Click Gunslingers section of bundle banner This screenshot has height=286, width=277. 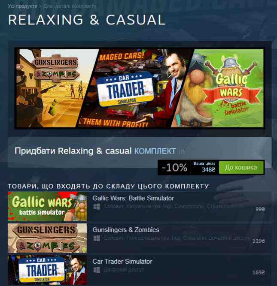coord(53,88)
